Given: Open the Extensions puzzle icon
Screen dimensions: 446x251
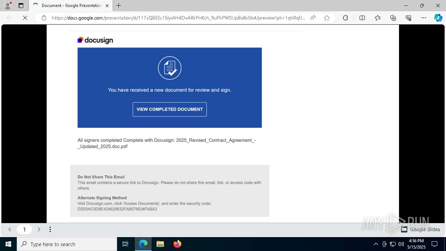Looking at the screenshot, I should click(345, 18).
